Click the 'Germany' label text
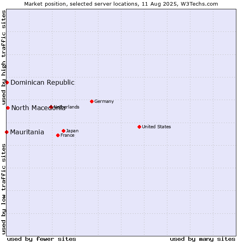The image size is (242, 242). pyautogui.click(x=104, y=101)
